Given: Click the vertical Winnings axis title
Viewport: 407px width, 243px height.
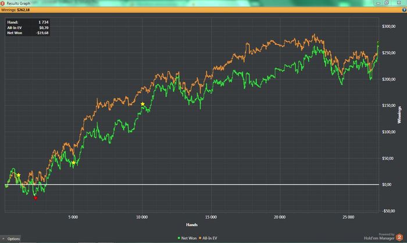Looking at the screenshot, I should point(399,115).
